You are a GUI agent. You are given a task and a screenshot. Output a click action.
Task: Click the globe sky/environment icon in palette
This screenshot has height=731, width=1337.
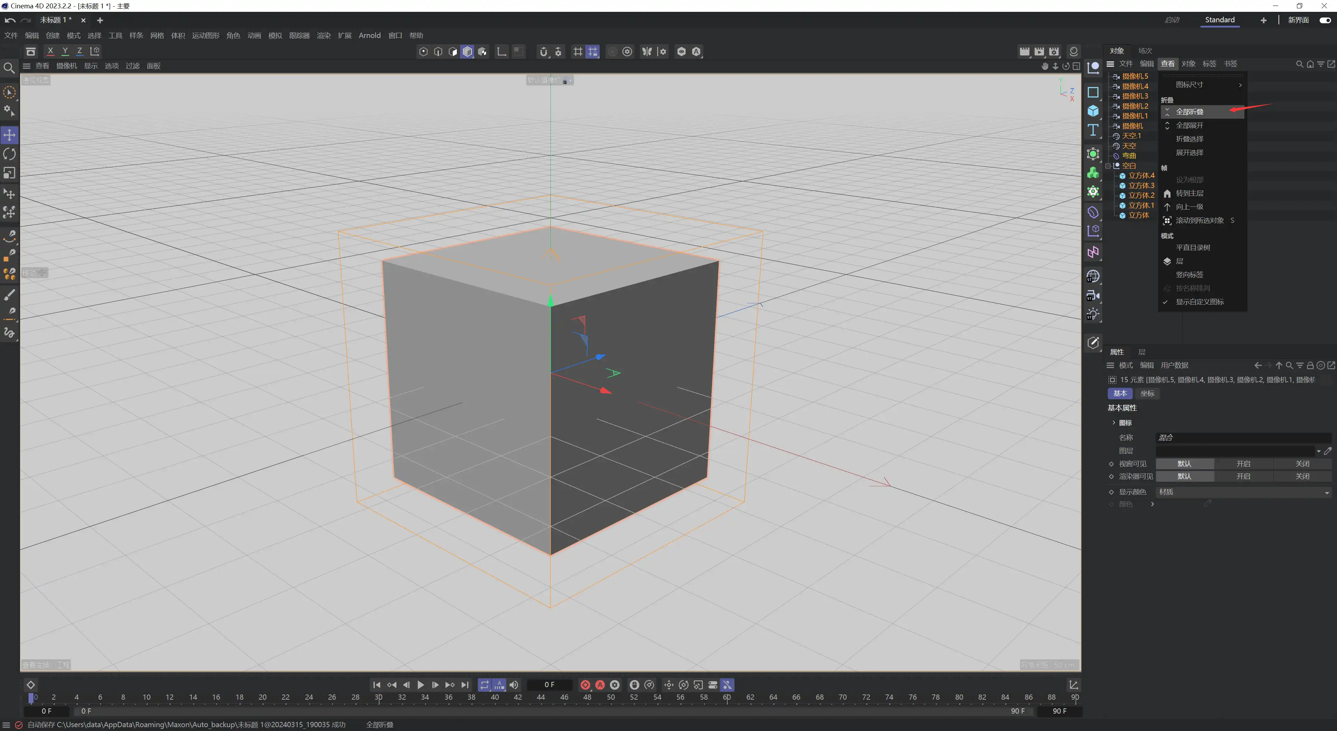[x=1093, y=276]
